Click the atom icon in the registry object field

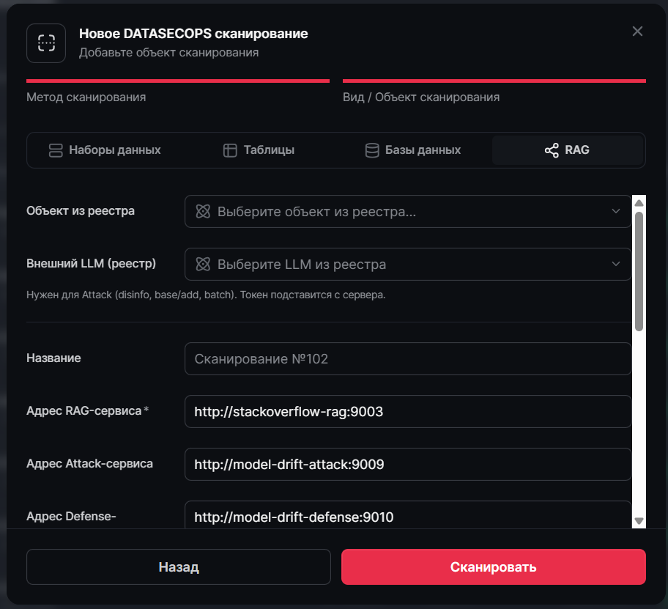point(203,211)
